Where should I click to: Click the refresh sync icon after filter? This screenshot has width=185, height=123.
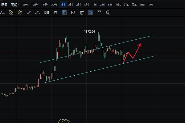tap(109, 13)
